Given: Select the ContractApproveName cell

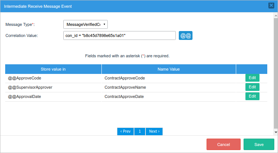Looking at the screenshot, I should click(125, 88).
